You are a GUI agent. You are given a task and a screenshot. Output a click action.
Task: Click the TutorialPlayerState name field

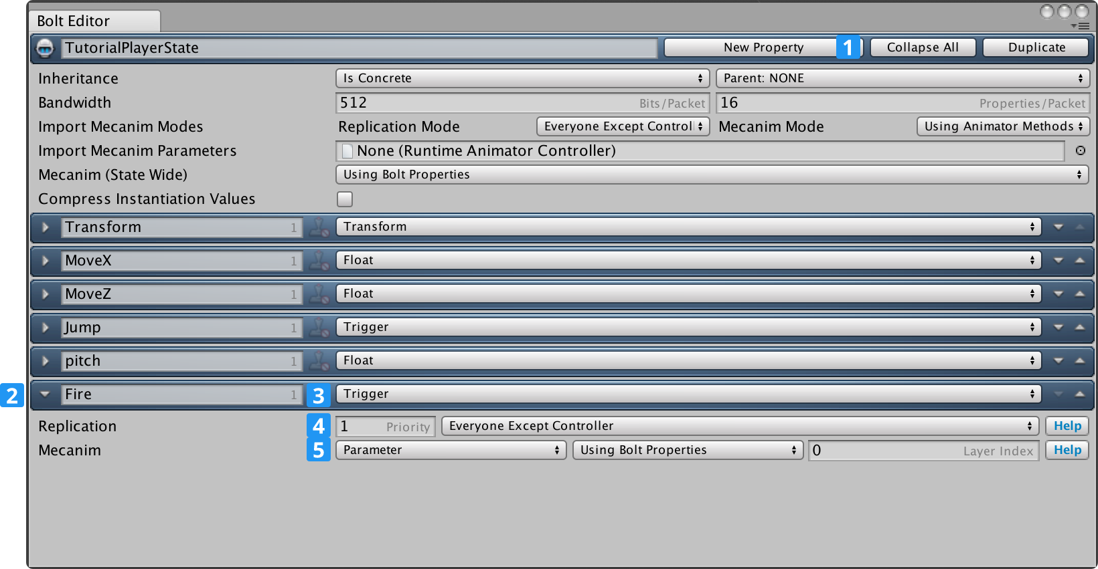(x=360, y=48)
